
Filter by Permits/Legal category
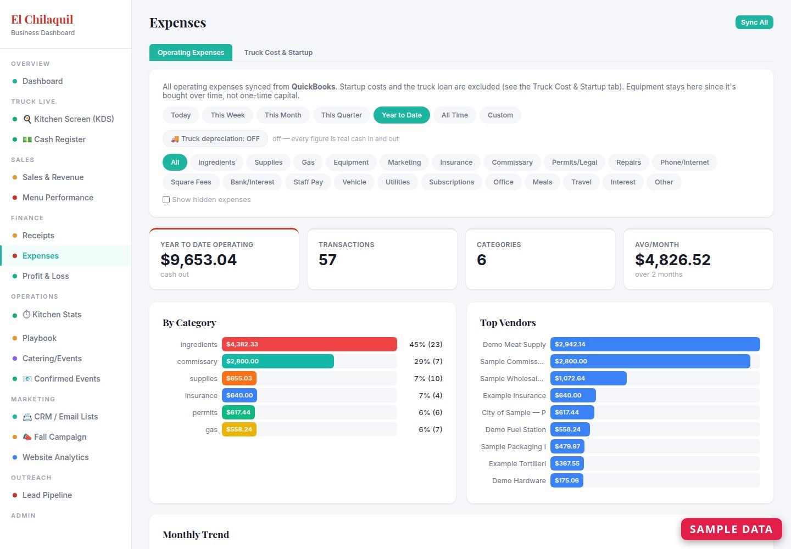pos(575,163)
